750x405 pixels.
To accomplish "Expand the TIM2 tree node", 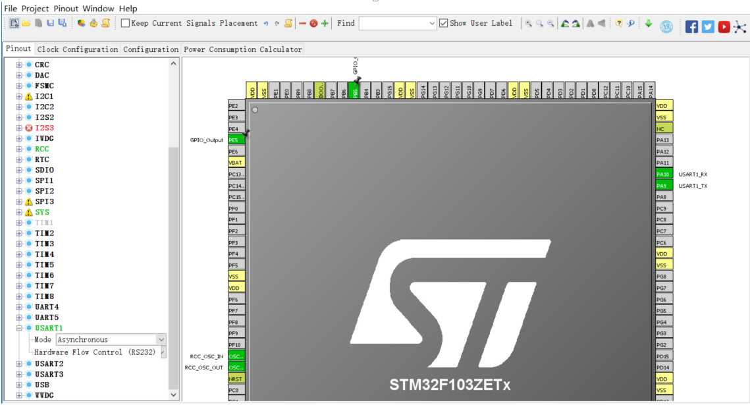I will [18, 233].
